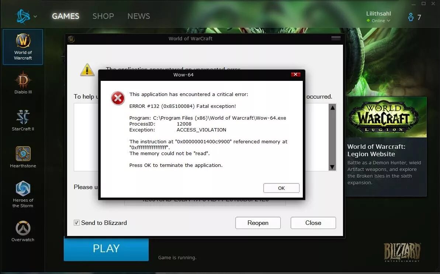Open the Battle.net logo menu
Viewport: 440px width, 274px height.
(x=23, y=16)
